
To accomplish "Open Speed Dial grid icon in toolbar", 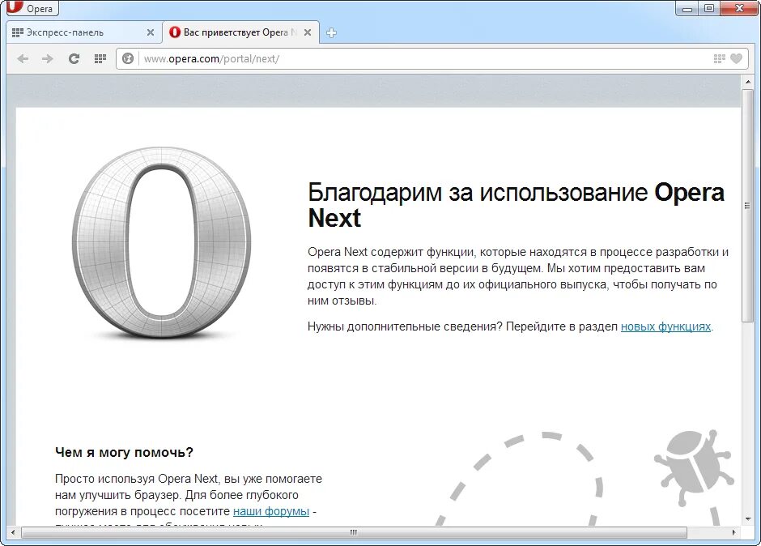I will pyautogui.click(x=100, y=59).
